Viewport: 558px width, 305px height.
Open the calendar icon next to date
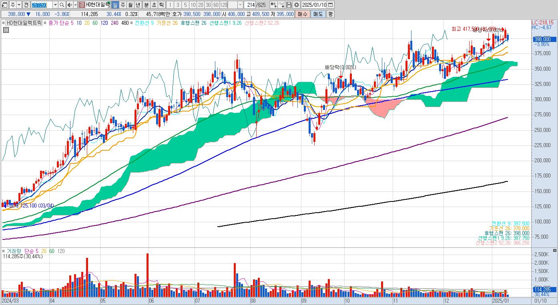click(331, 5)
